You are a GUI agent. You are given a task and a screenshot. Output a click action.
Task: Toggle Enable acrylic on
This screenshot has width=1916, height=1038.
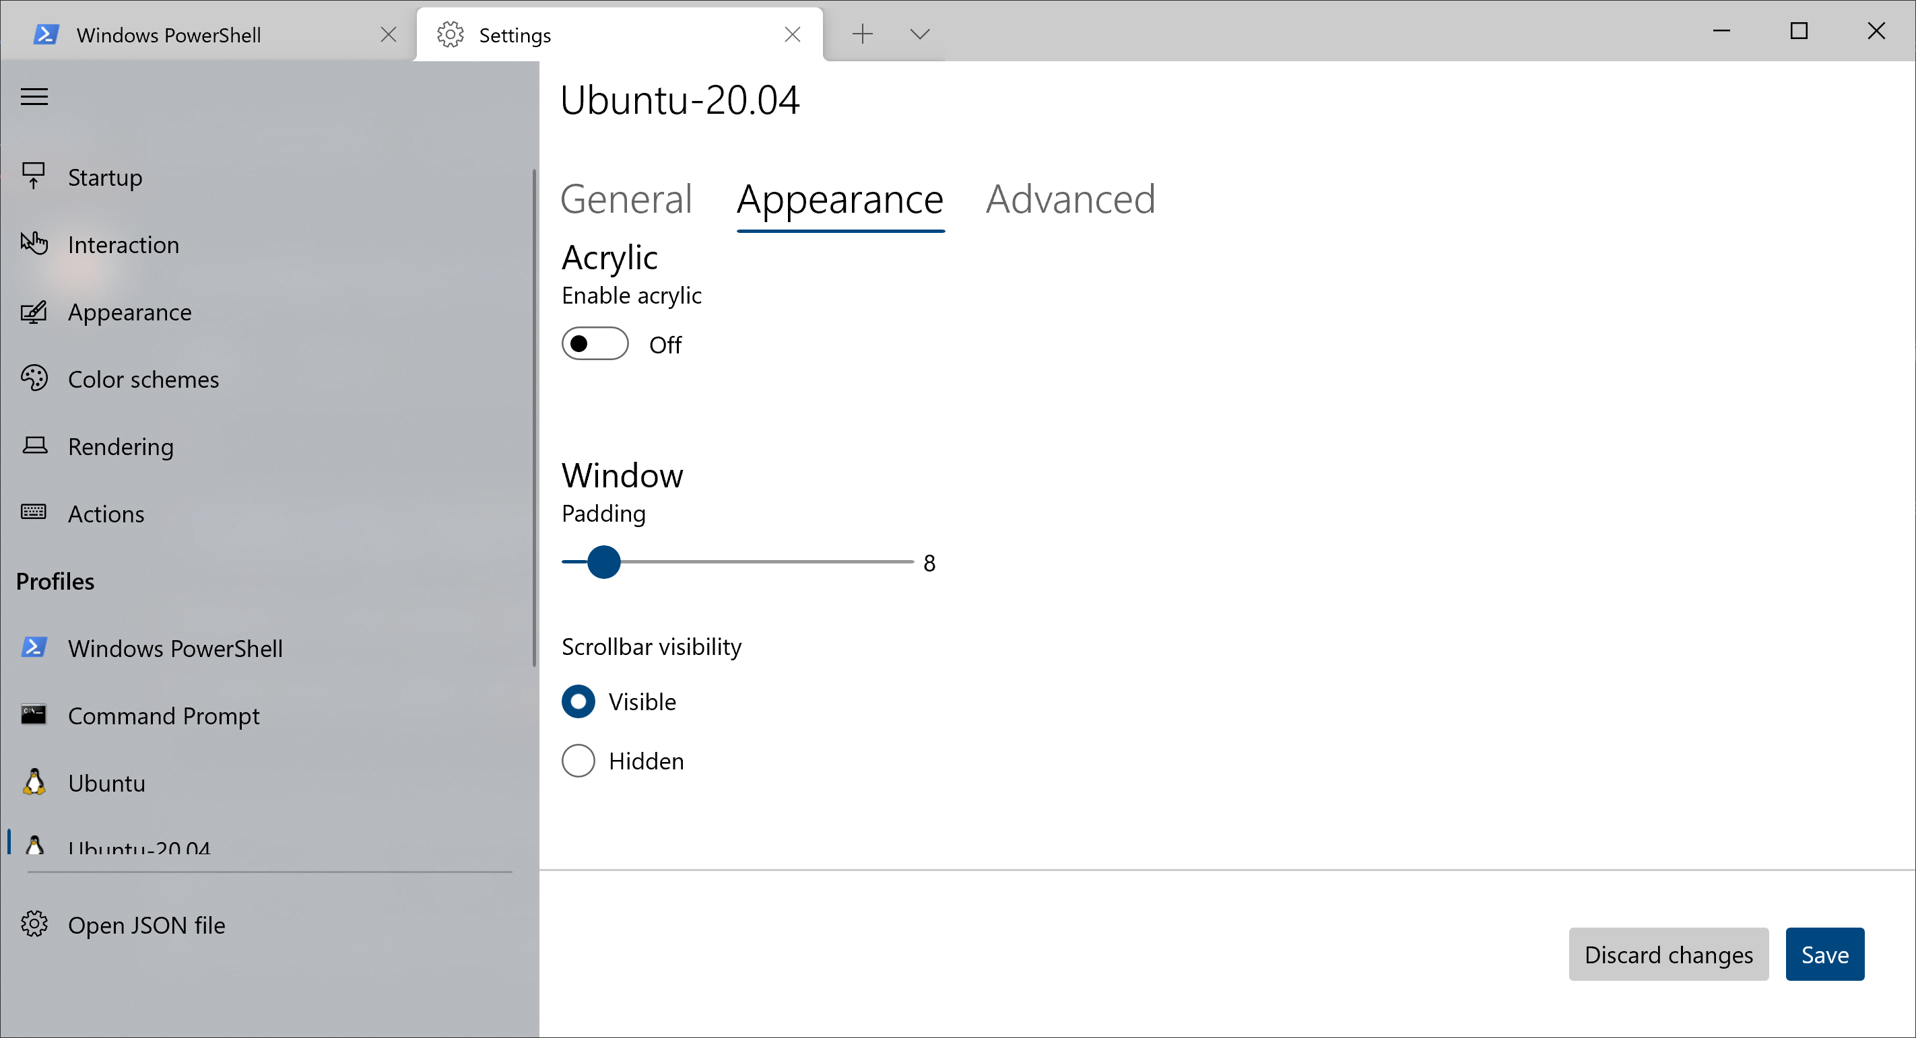[x=594, y=343]
